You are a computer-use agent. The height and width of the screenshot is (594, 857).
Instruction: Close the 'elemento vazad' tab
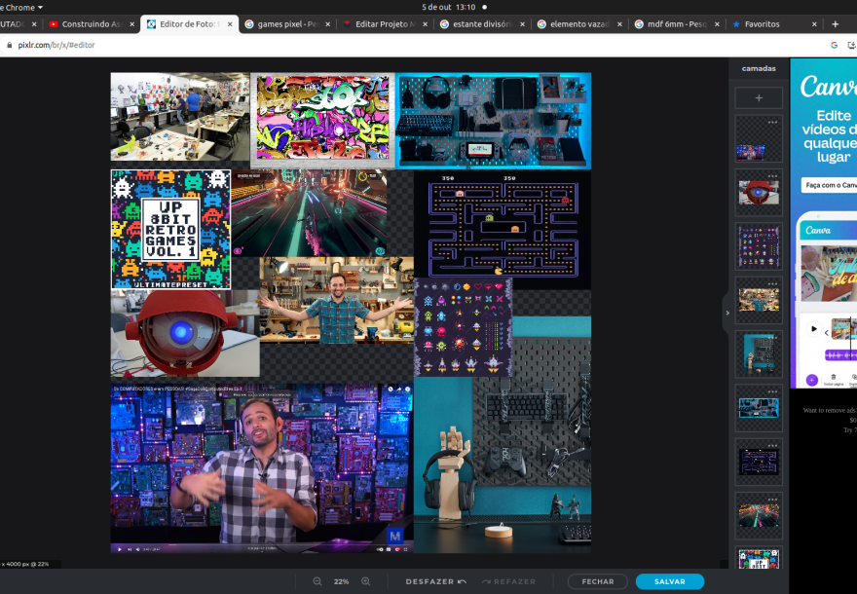click(x=619, y=24)
